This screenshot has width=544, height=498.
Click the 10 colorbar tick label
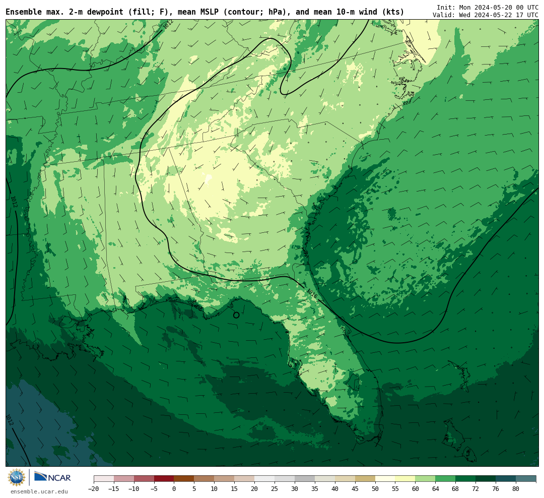(215, 489)
